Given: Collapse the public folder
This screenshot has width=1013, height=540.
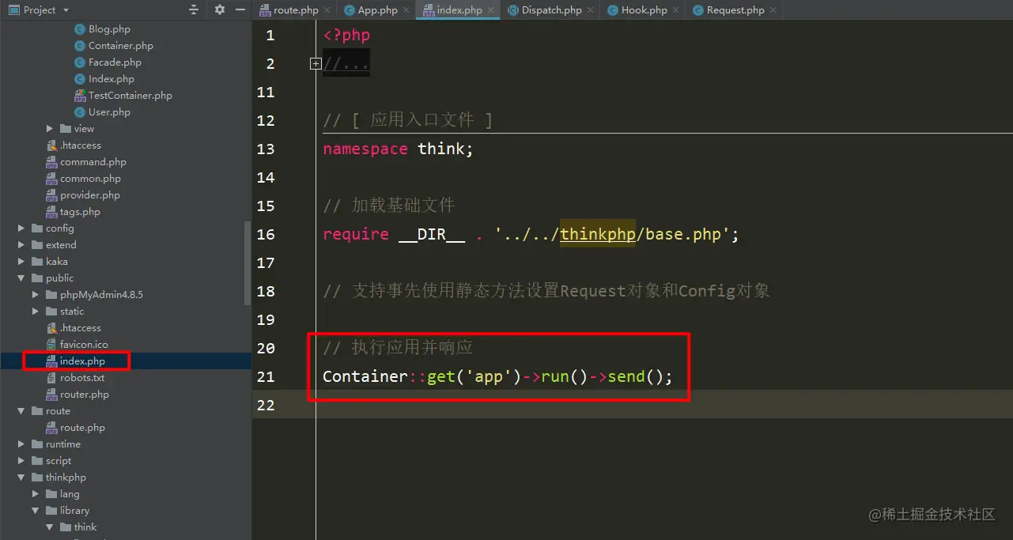Looking at the screenshot, I should click(x=21, y=278).
